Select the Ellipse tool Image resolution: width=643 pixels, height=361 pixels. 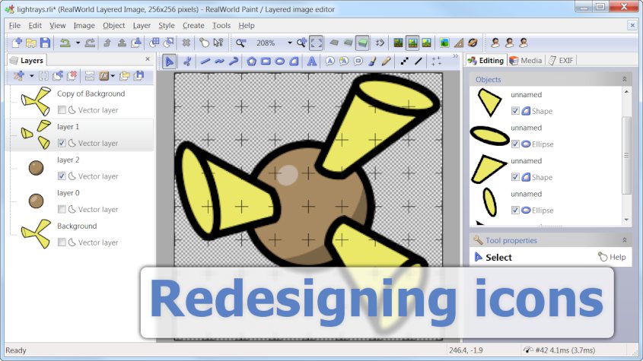click(x=280, y=62)
